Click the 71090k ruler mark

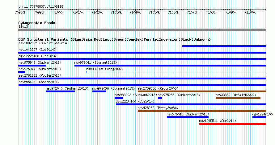(x=231, y=12)
